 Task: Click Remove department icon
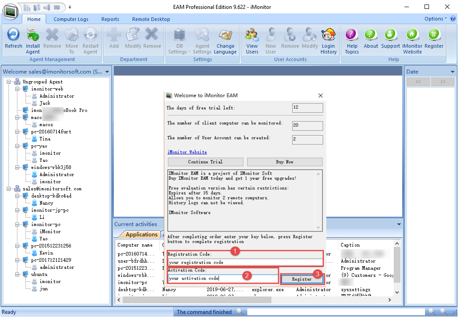152,37
